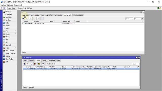This screenshot has width=162, height=91.
Task: Click Comment icon in Firewall toolbar
Action: [38, 18]
